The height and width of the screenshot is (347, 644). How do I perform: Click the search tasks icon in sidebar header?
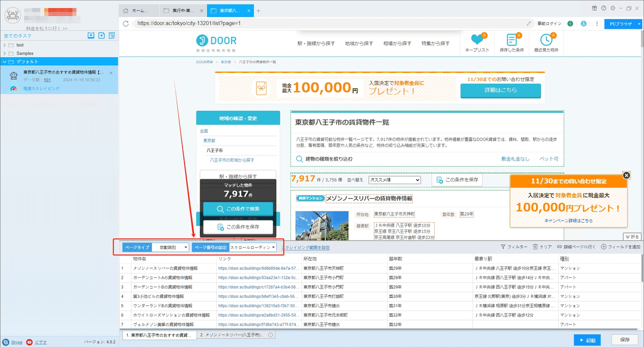[112, 35]
